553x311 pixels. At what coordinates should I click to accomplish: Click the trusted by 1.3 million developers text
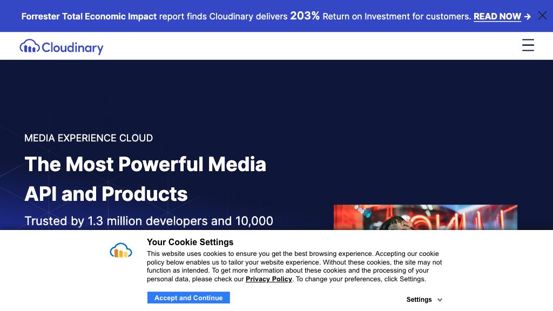(x=149, y=221)
